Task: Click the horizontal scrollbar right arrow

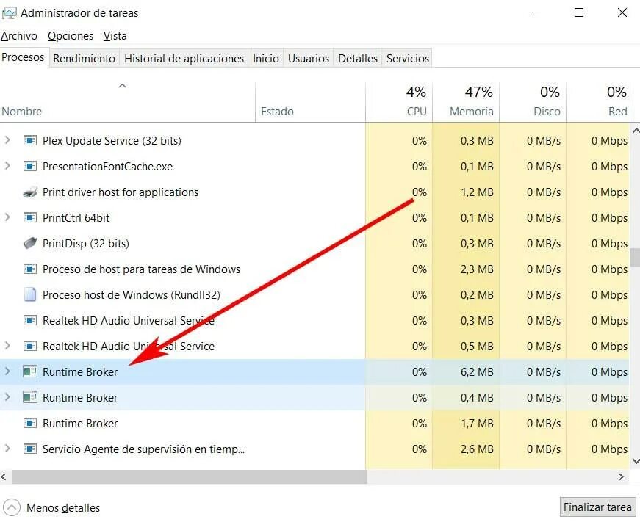Action: tap(621, 476)
